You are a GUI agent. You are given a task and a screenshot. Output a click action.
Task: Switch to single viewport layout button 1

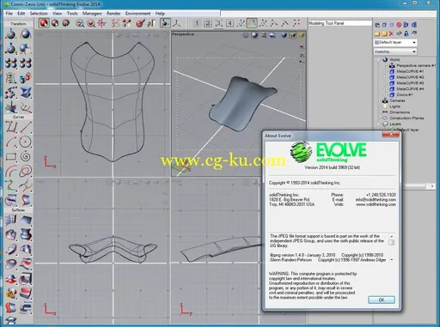click(197, 23)
